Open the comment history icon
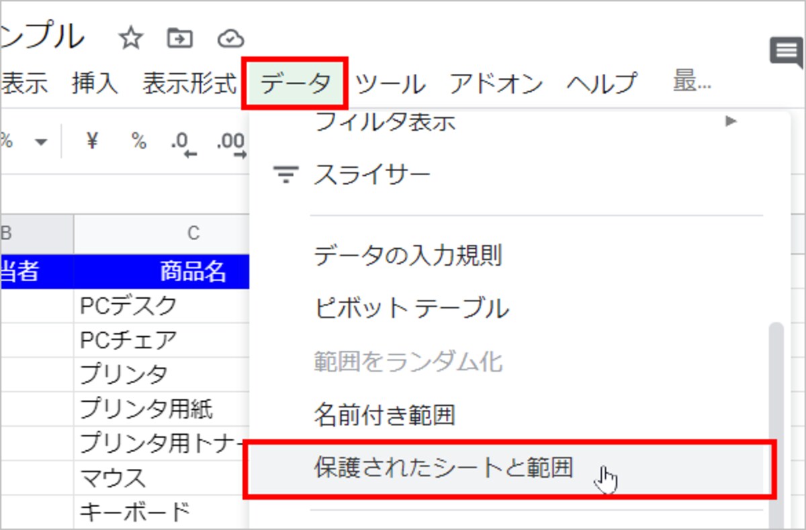This screenshot has width=806, height=530. coord(786,53)
